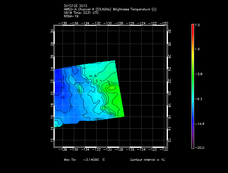228x173 pixels.
Task: Click the -130 longitude label on top axis
Action: (x=108, y=23)
